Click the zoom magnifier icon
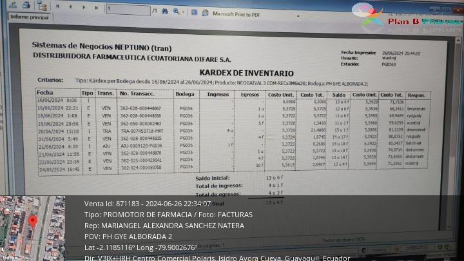Viewport: 464px width, 261px height. point(176,12)
